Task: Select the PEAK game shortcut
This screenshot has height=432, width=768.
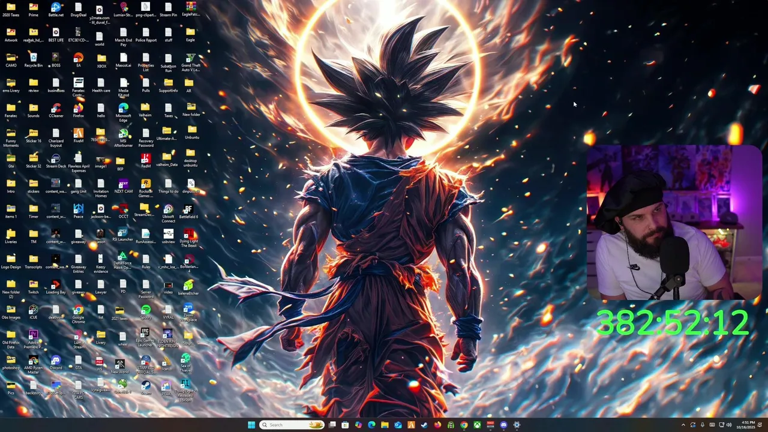Action: point(166,388)
